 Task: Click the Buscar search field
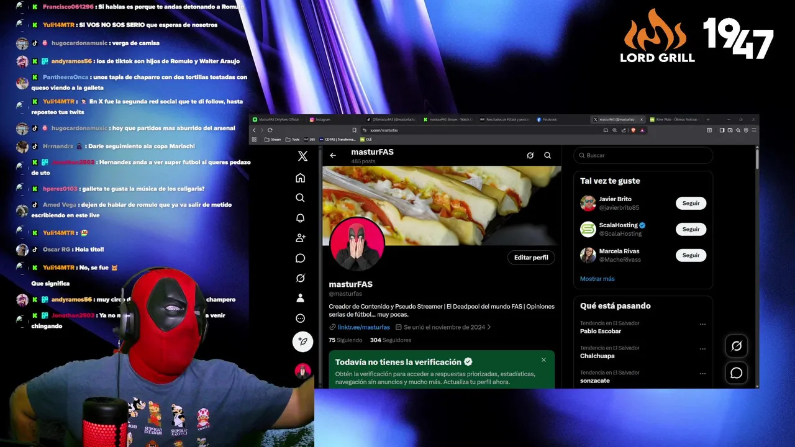click(643, 155)
